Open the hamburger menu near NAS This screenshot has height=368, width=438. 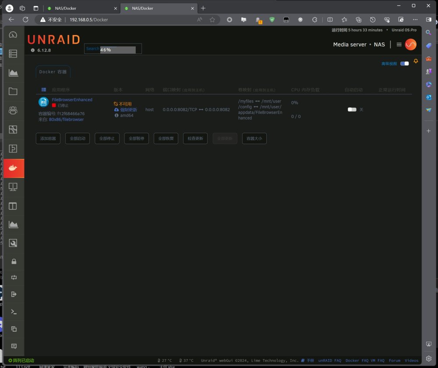pos(399,44)
